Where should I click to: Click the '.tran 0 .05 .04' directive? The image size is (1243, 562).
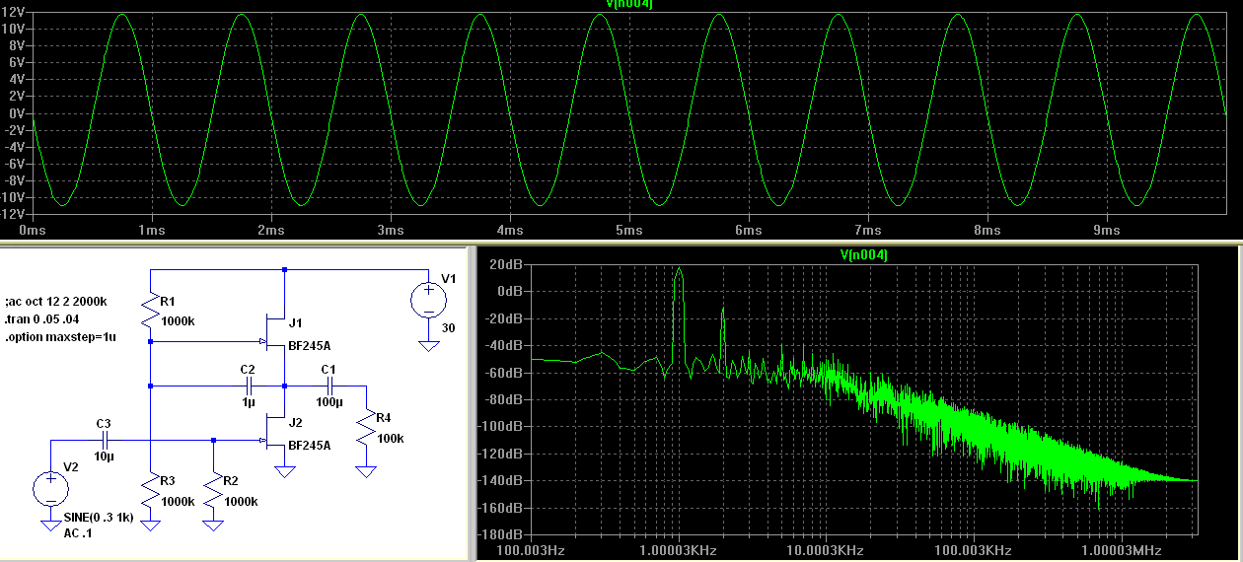(40, 318)
